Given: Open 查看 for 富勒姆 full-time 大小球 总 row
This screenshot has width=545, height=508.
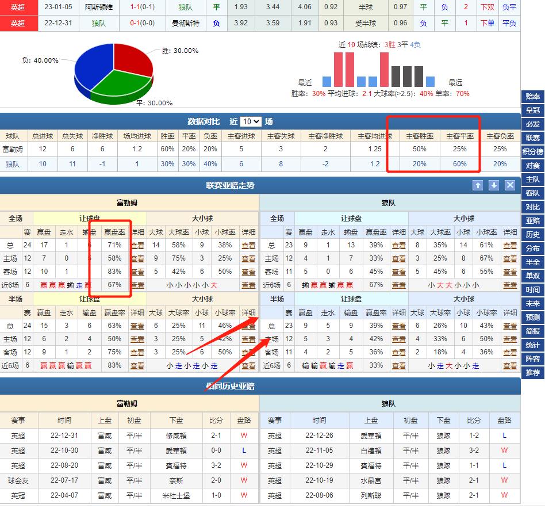Looking at the screenshot, I should 248,245.
